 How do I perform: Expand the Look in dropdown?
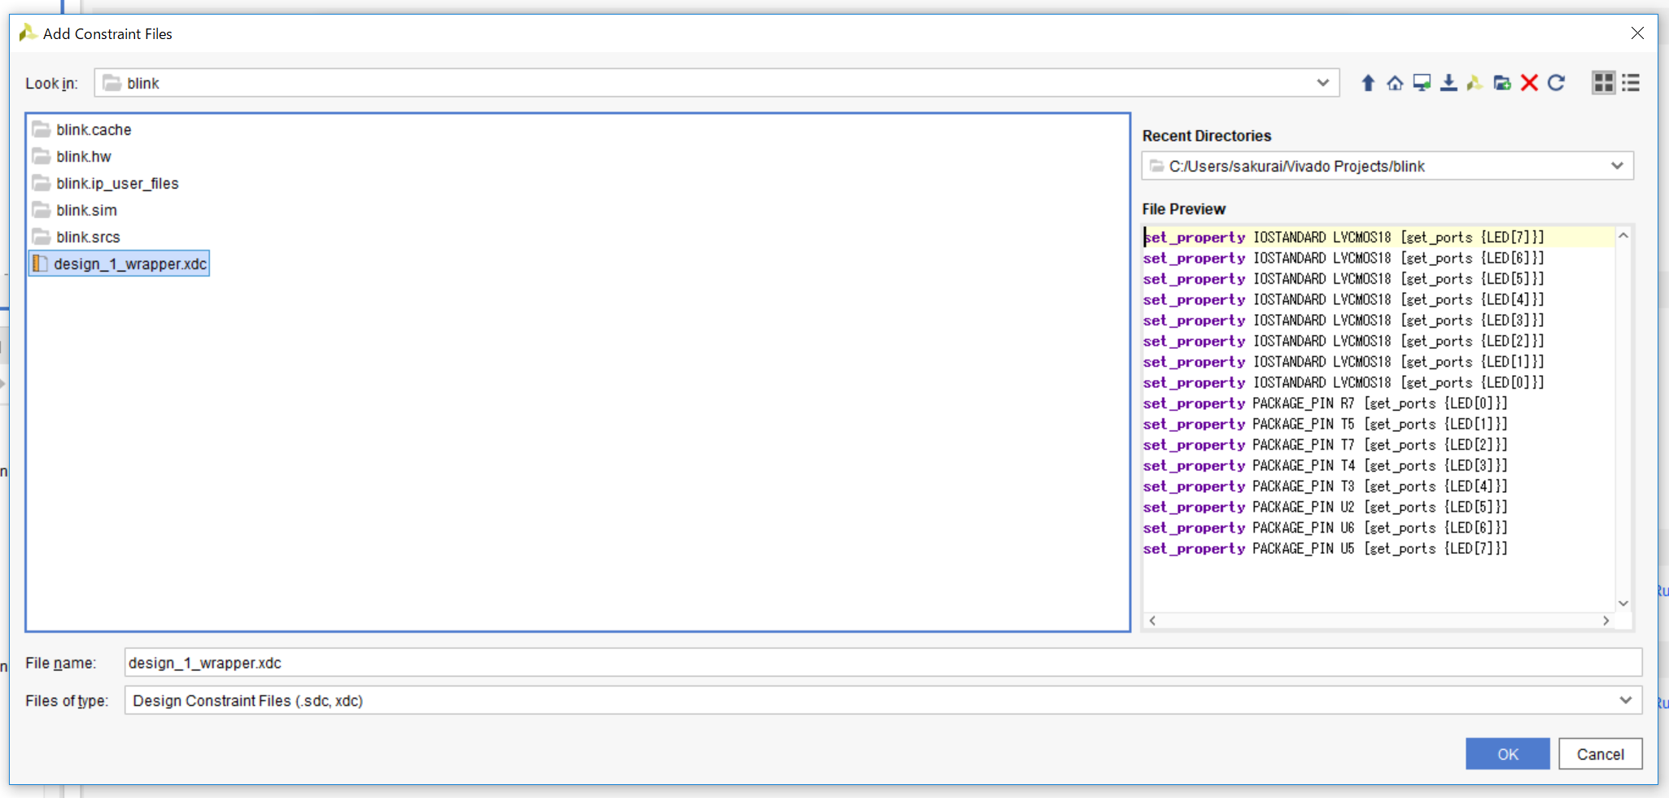(1322, 83)
